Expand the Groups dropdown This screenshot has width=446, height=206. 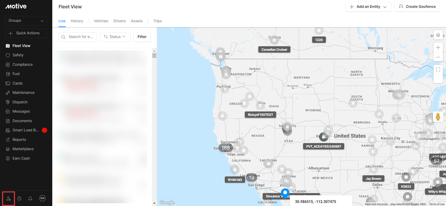click(26, 20)
